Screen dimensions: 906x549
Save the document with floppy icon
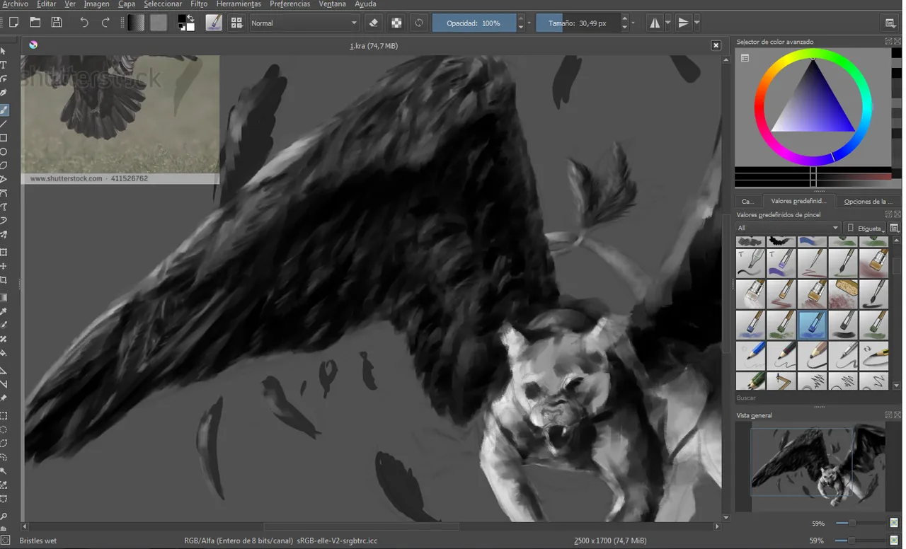pos(57,23)
